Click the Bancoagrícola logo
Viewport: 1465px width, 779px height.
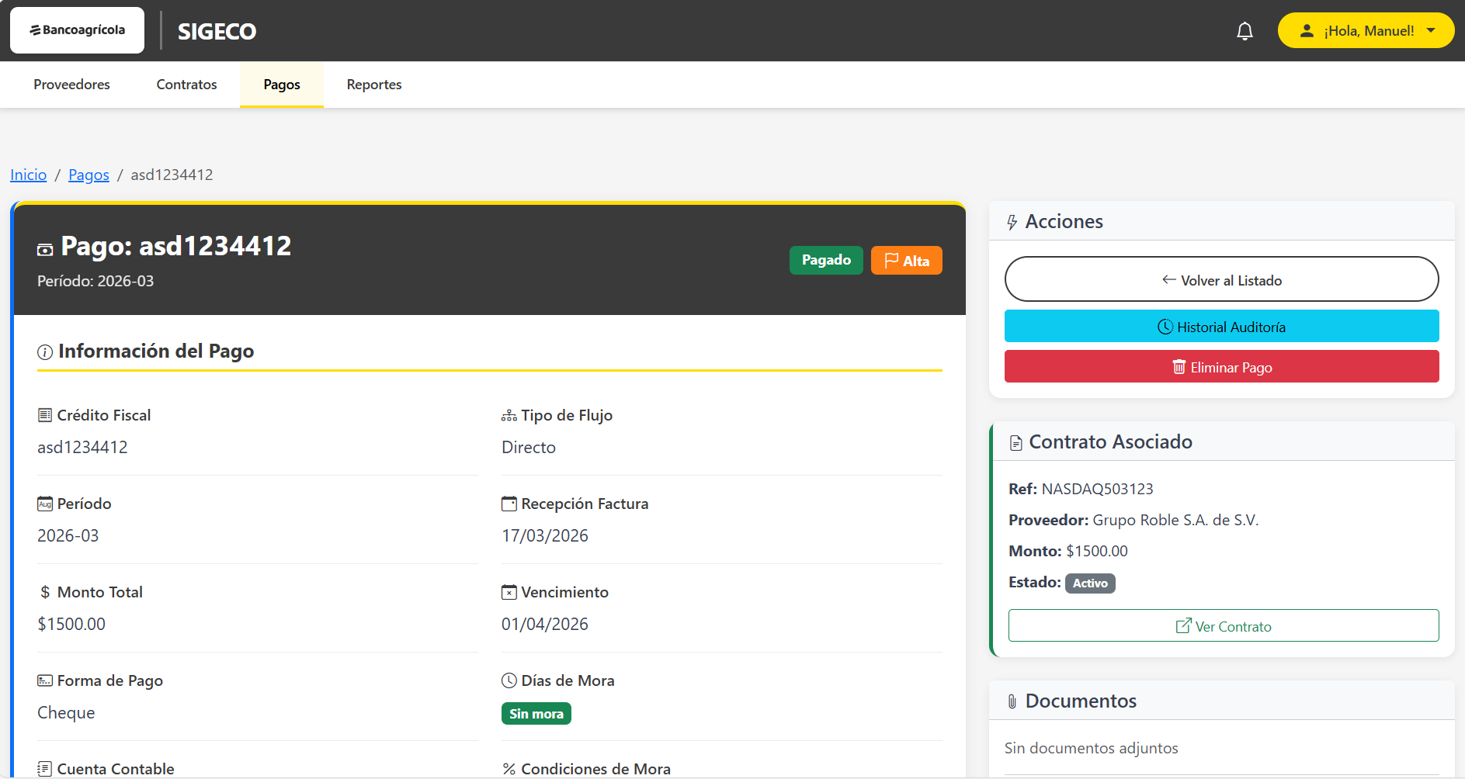pyautogui.click(x=77, y=30)
